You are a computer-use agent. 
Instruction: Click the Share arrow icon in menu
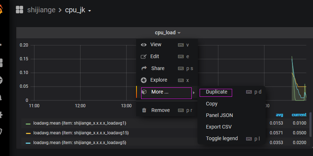[x=144, y=68]
